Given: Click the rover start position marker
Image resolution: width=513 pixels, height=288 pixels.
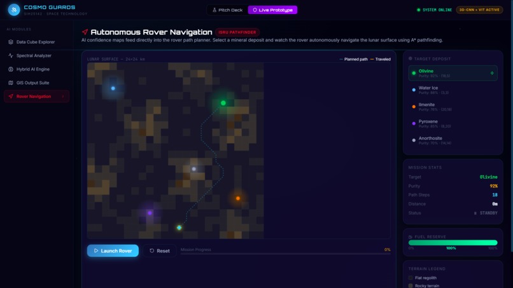Looking at the screenshot, I should 179,228.
